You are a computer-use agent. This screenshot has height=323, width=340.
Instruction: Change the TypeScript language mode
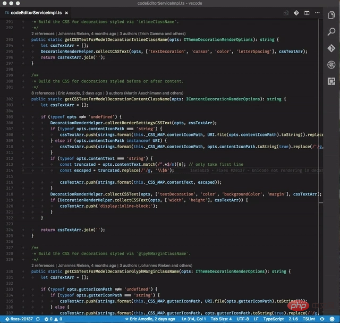click(274, 319)
